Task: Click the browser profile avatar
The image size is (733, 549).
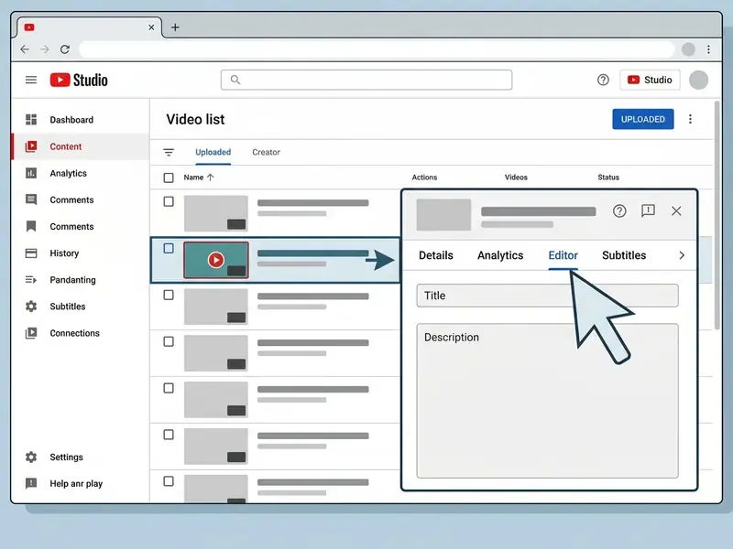Action: [x=688, y=49]
